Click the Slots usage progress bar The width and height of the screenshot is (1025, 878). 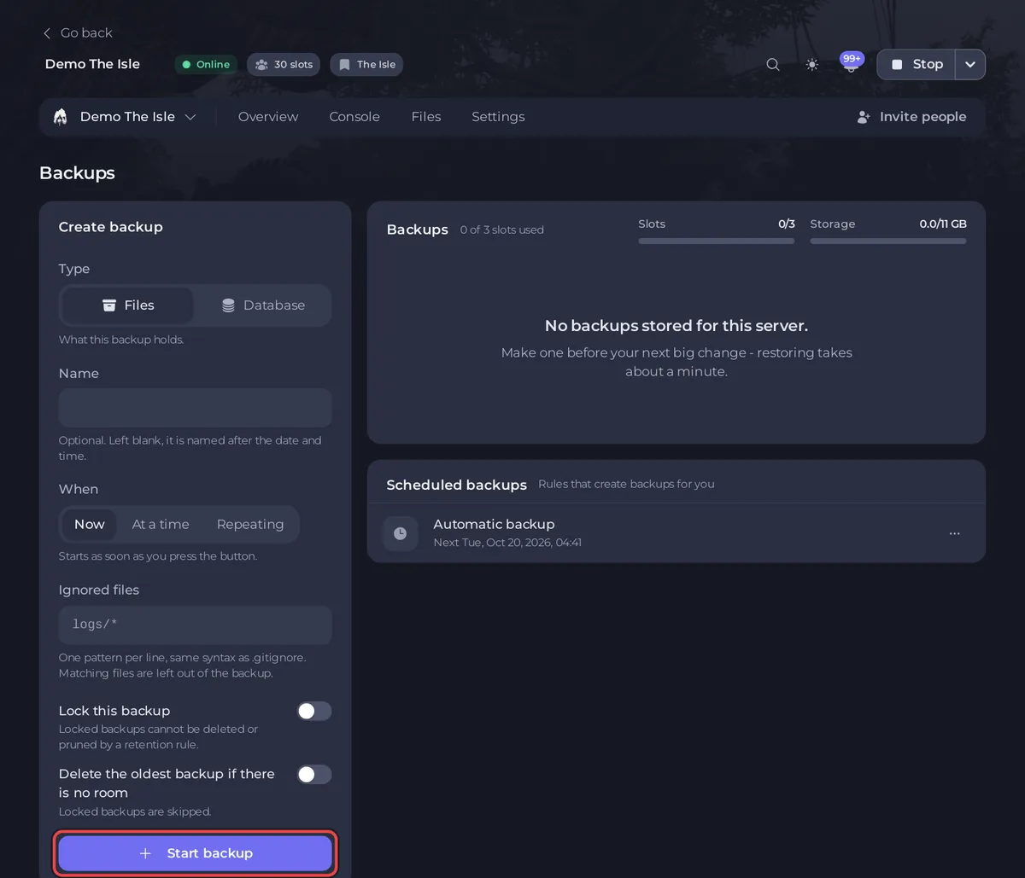click(717, 241)
